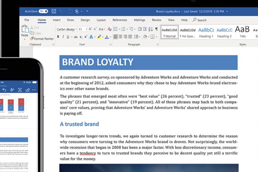Viewport: 258px width, 172px height.
Task: Click the Touch/Mouse Mode icon in title bar
Action: tap(77, 11)
